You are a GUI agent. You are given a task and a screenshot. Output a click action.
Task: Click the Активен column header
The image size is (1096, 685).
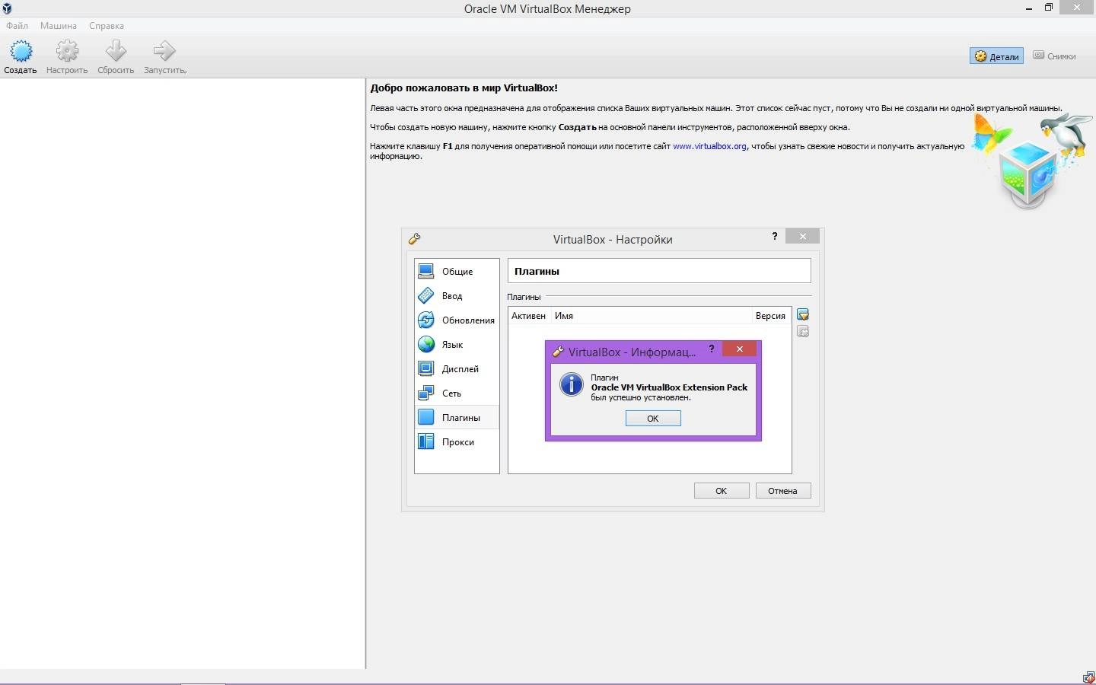528,316
